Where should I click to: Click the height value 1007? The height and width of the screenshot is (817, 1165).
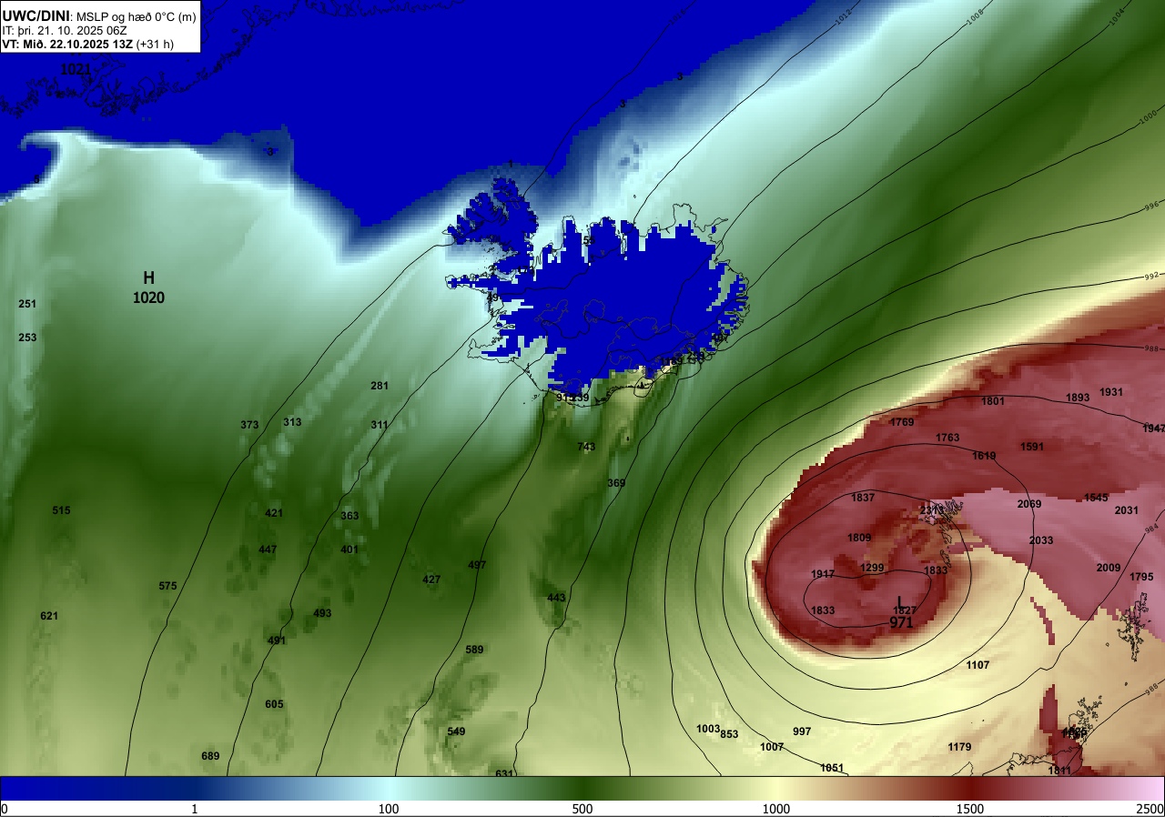coord(772,747)
